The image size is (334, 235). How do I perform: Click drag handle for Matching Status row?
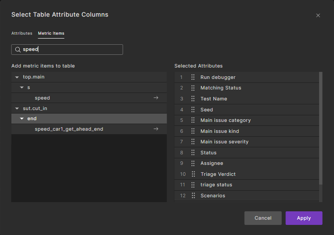(x=193, y=88)
